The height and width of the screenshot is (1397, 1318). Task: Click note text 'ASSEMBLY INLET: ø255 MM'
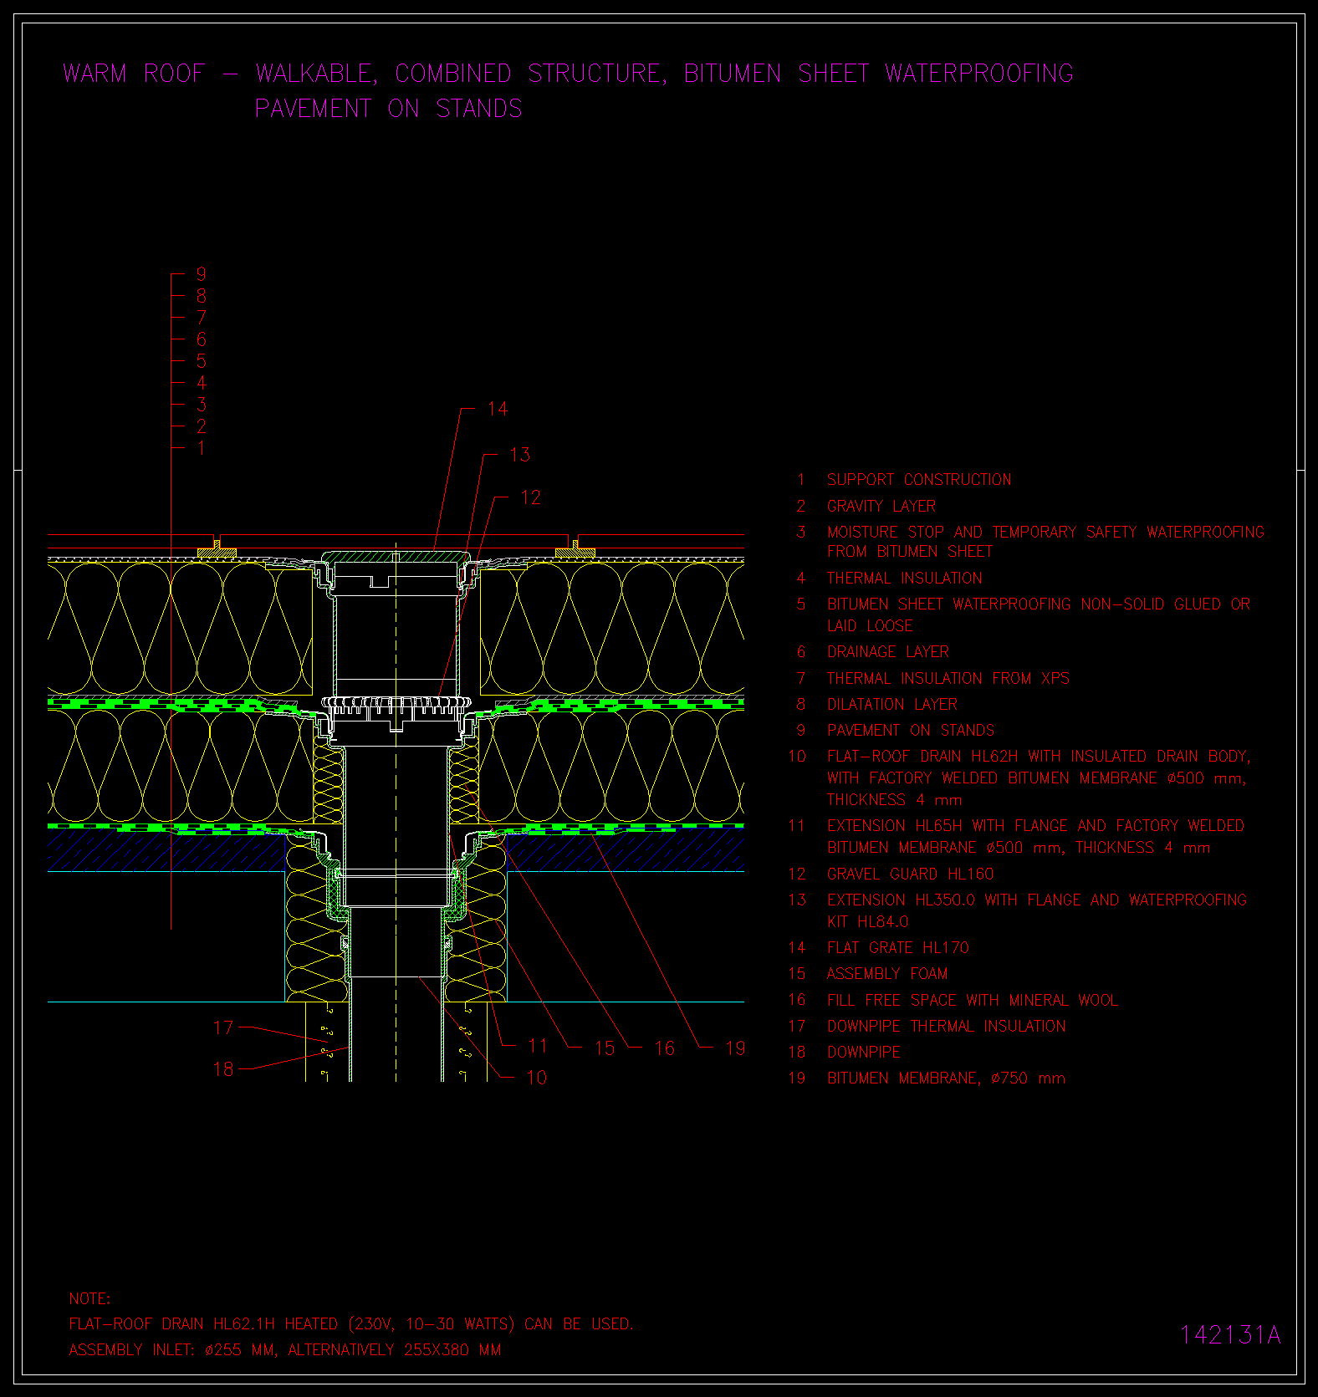pos(172,1350)
